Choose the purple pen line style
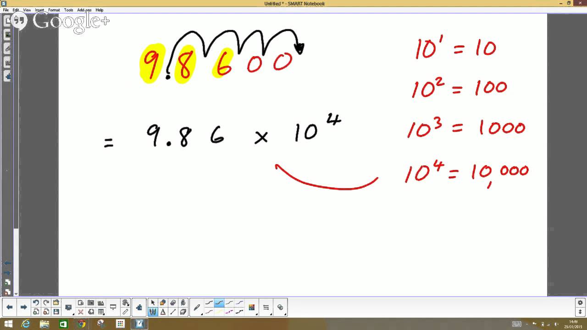Viewport: 587px width, 330px height. 239,303
